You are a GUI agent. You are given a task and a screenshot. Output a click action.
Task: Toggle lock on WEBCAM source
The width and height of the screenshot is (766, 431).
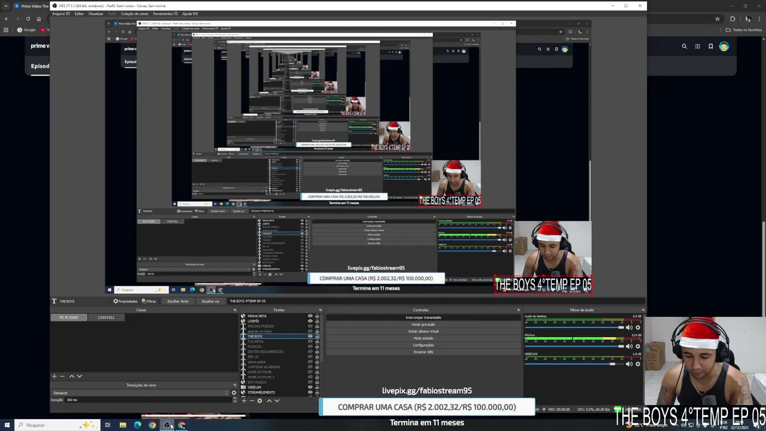point(317,387)
